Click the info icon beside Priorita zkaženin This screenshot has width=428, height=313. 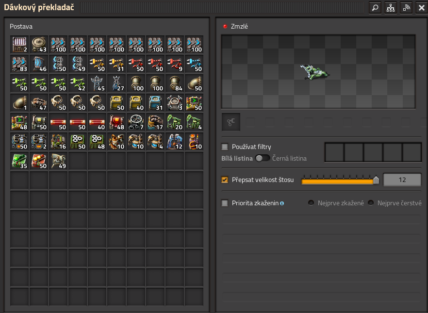pyautogui.click(x=282, y=203)
